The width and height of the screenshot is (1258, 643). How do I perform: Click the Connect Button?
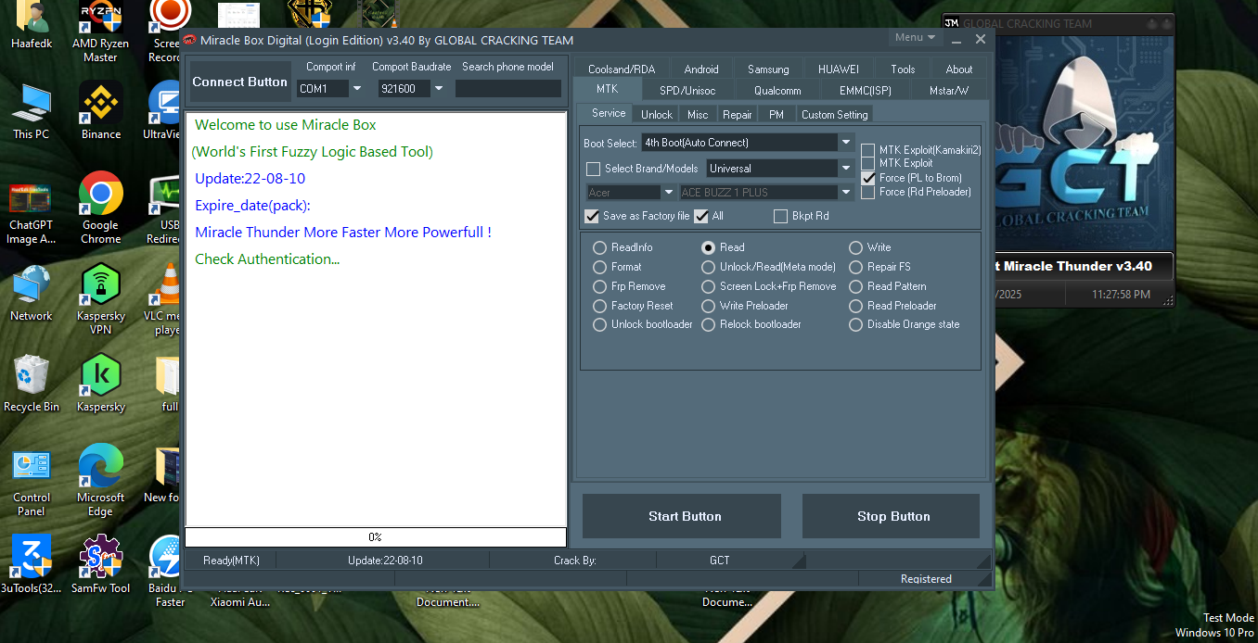[x=239, y=82]
